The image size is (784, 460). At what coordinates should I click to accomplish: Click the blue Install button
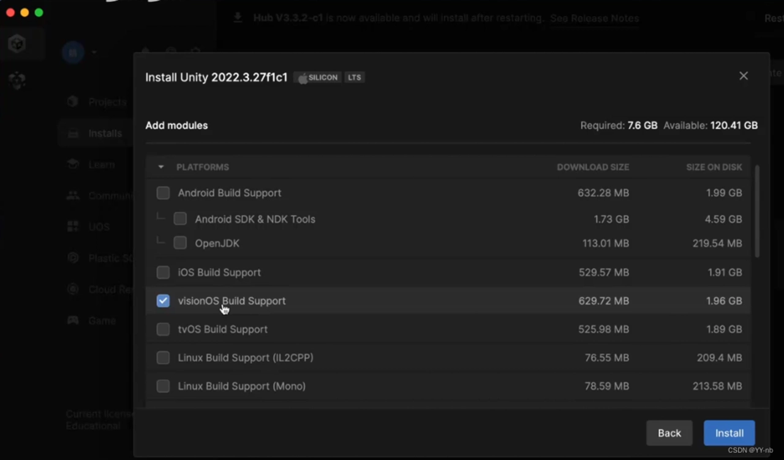pos(729,433)
